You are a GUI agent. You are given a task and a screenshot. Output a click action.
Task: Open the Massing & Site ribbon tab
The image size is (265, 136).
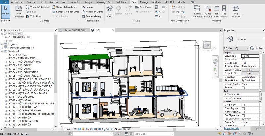(104, 2)
